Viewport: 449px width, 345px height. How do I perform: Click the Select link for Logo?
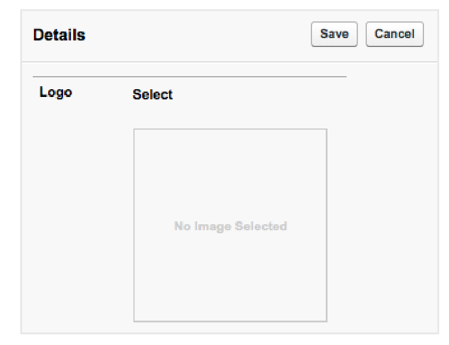pyautogui.click(x=152, y=95)
